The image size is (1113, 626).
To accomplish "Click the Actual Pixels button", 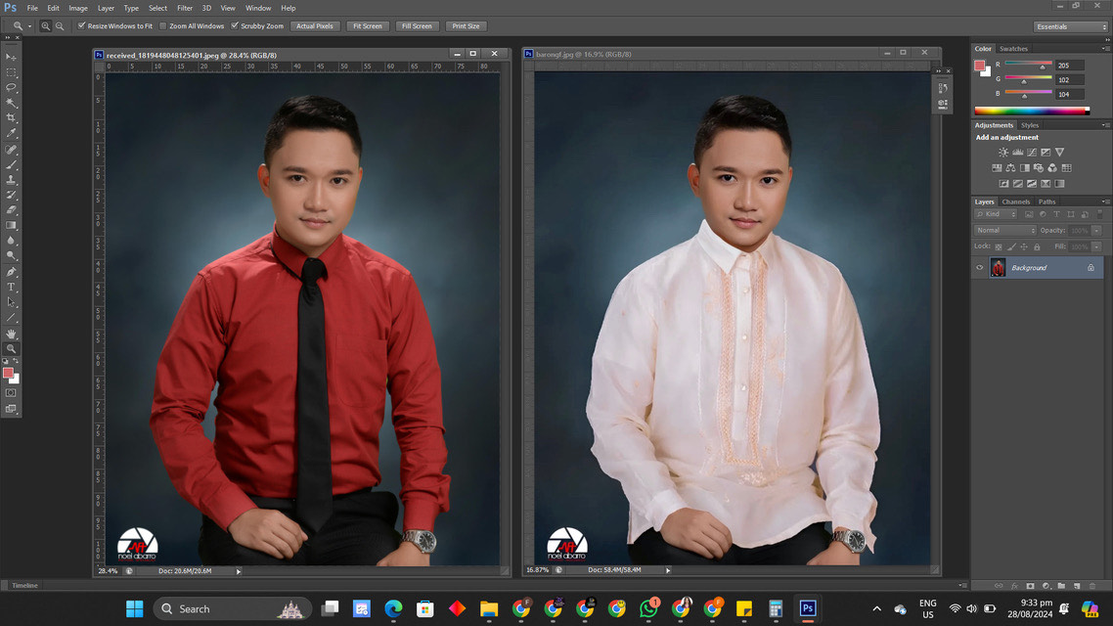I will point(314,26).
